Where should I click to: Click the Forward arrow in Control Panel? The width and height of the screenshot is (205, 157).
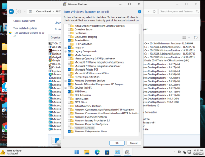(18, 11)
